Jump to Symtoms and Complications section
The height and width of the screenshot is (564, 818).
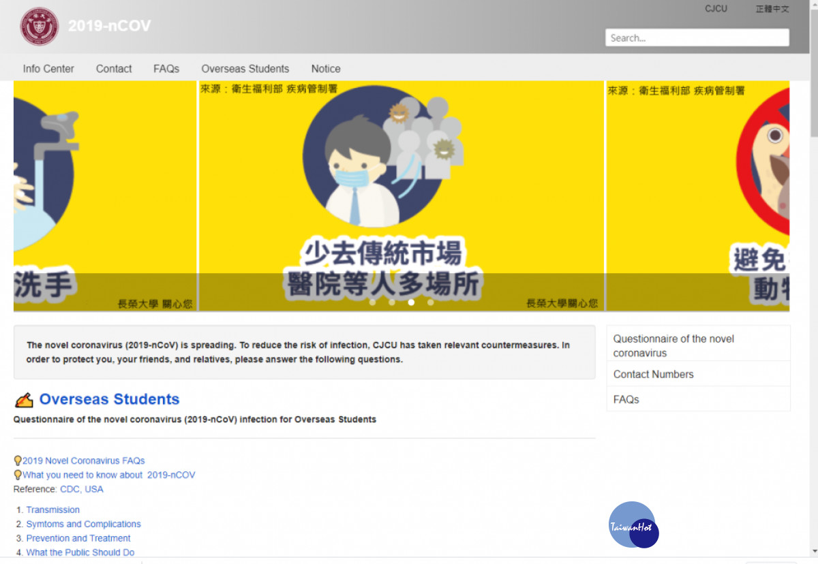84,524
